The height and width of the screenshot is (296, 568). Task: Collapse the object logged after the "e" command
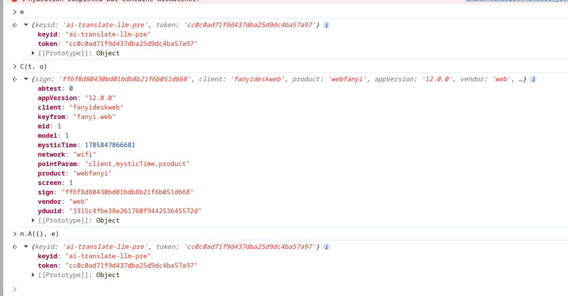click(x=26, y=25)
